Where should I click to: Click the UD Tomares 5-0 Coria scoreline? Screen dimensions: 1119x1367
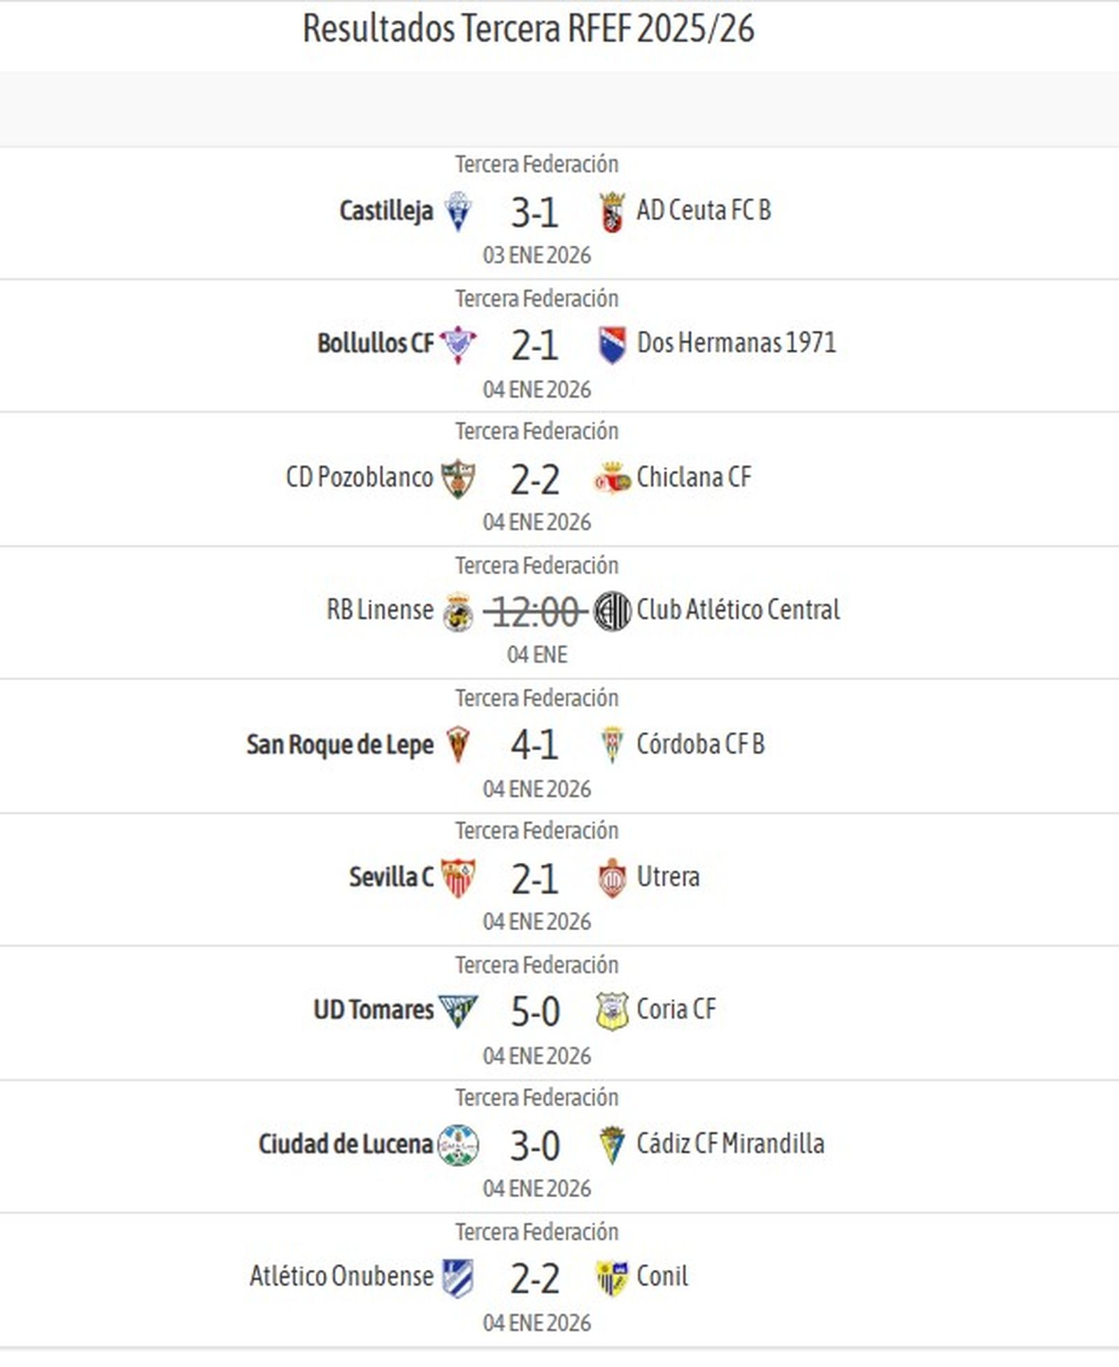click(x=534, y=1010)
